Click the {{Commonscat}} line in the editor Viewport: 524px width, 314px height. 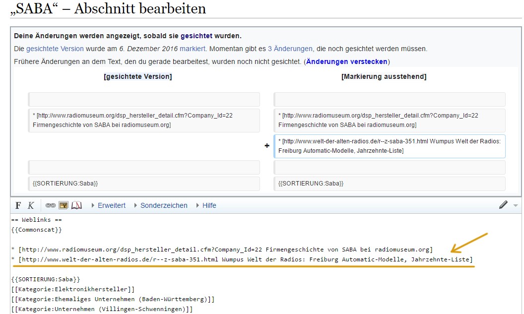click(x=37, y=230)
